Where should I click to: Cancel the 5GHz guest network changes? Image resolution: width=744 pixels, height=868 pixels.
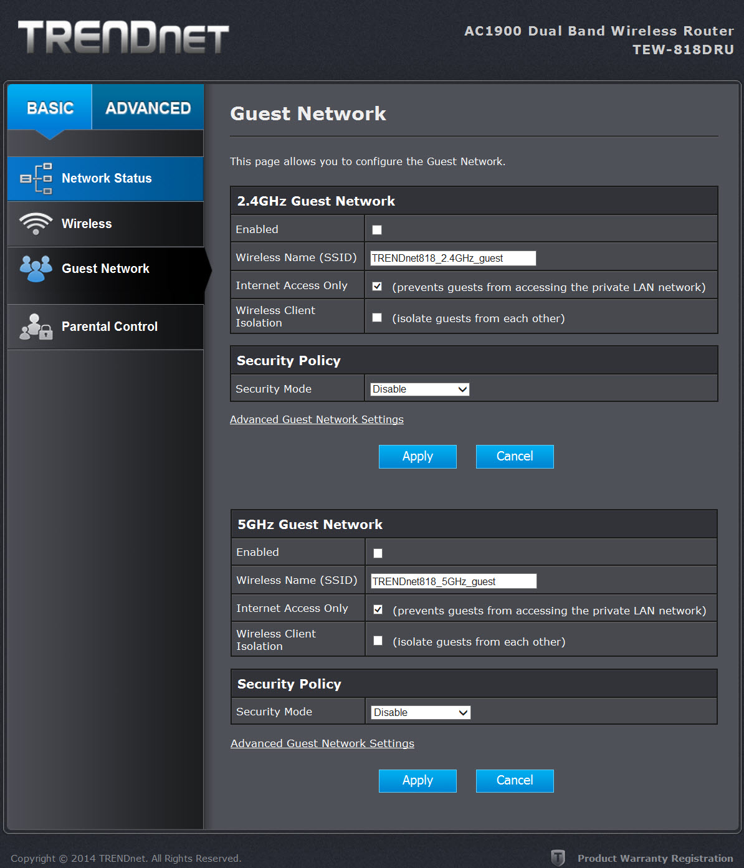coord(515,781)
